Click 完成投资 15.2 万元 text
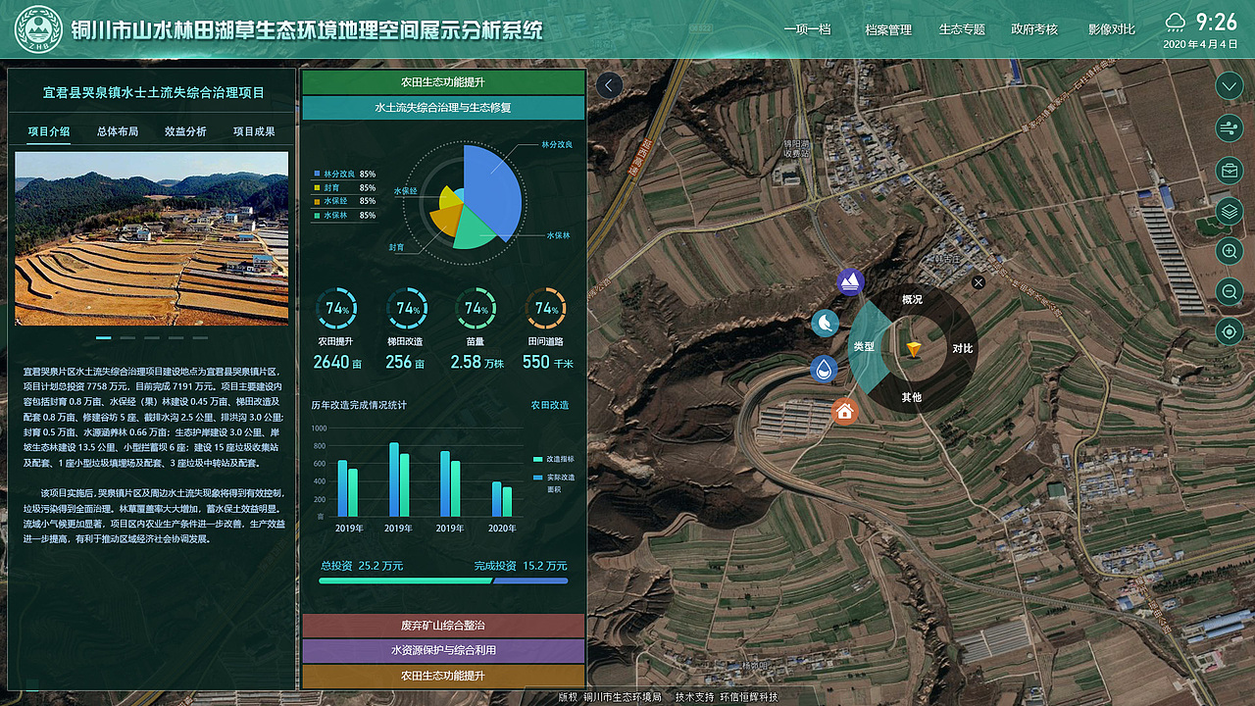Image resolution: width=1255 pixels, height=706 pixels. click(521, 566)
